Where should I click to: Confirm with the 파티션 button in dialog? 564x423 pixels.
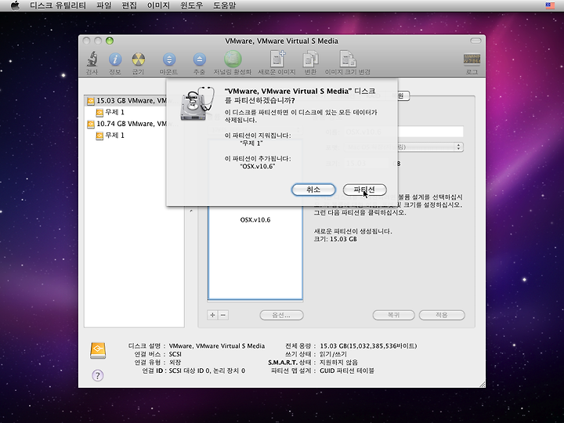365,190
